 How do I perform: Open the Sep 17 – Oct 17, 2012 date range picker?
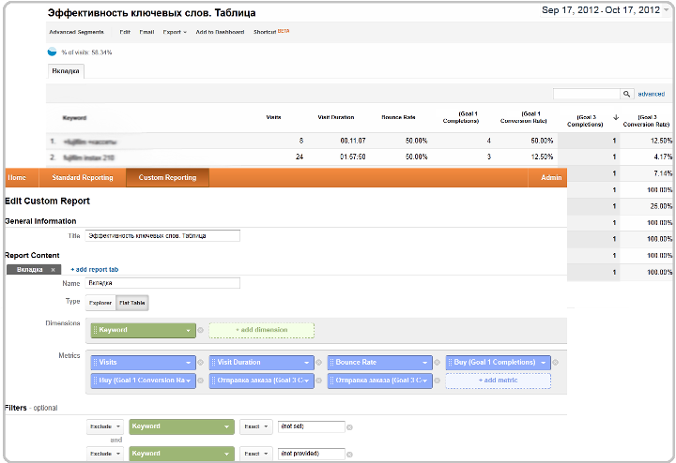[605, 10]
